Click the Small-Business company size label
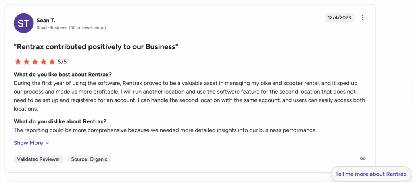The image size is (413, 182). click(x=71, y=27)
